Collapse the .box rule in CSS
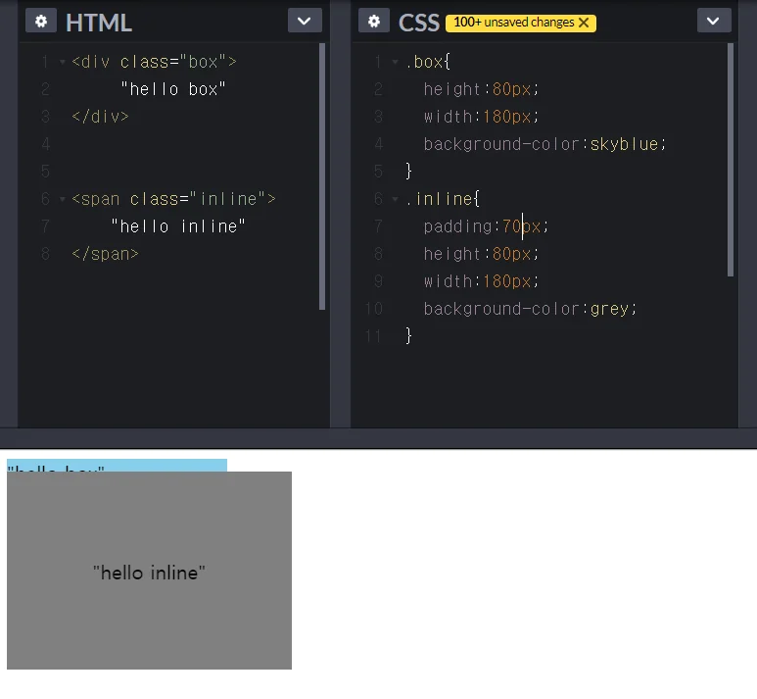Image resolution: width=757 pixels, height=699 pixels. point(395,63)
